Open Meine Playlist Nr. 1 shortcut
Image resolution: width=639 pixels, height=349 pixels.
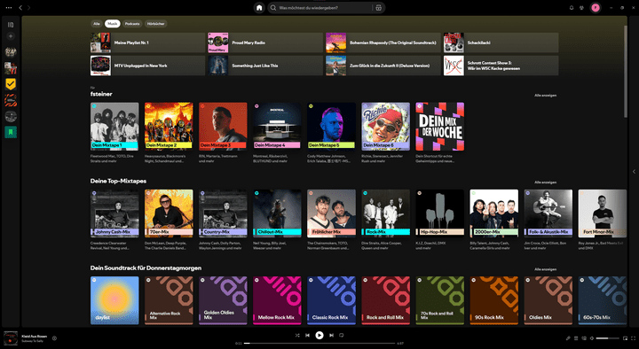click(x=147, y=43)
